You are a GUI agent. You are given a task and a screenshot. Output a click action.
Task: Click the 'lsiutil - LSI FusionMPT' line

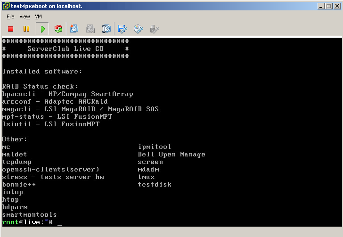pos(51,124)
